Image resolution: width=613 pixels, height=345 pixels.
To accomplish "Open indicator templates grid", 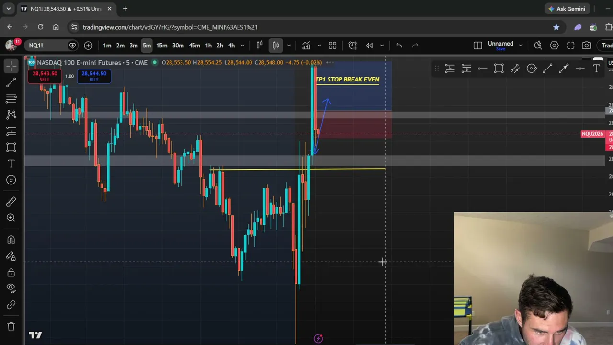I will click(x=333, y=46).
